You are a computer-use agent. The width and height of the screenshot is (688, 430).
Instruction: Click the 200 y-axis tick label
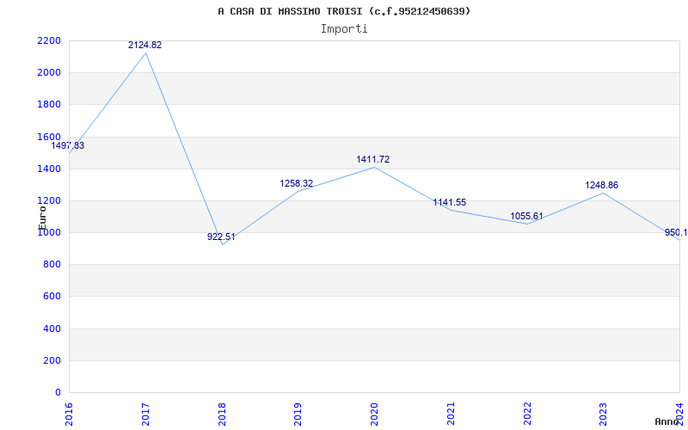click(x=52, y=360)
